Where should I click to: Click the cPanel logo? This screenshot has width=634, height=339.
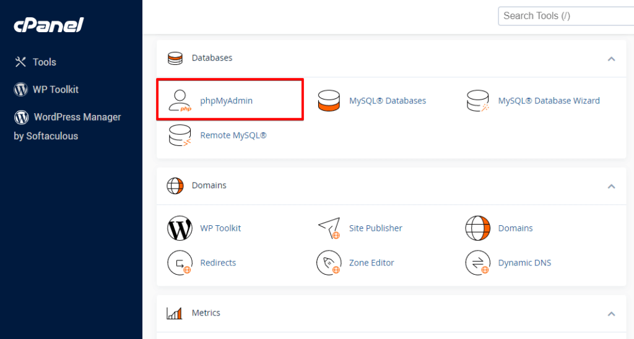coord(48,25)
